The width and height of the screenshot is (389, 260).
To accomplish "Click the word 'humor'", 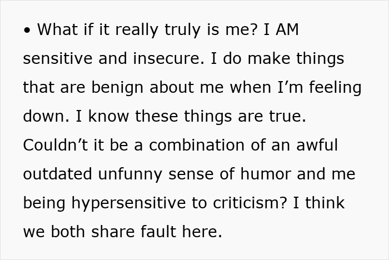I will tap(266, 174).
